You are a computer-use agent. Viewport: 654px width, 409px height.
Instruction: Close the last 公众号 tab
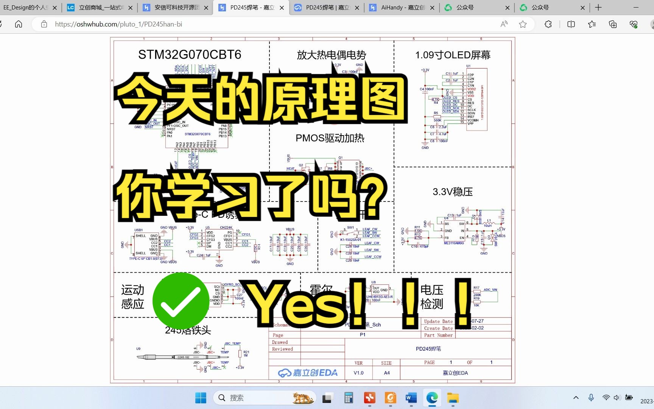[x=583, y=8]
